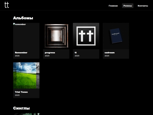Screen dimensions: 153x115
Task: Click the progress album title
Action: 50,53
